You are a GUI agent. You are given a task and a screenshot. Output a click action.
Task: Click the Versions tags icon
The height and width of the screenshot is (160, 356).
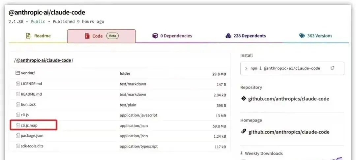(x=302, y=36)
